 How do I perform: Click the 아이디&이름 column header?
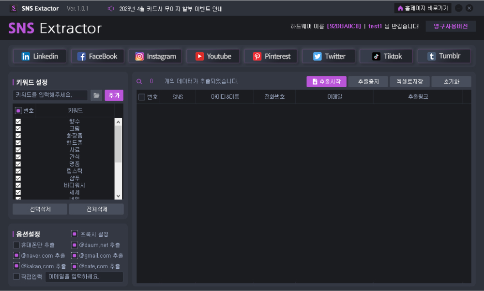[225, 97]
